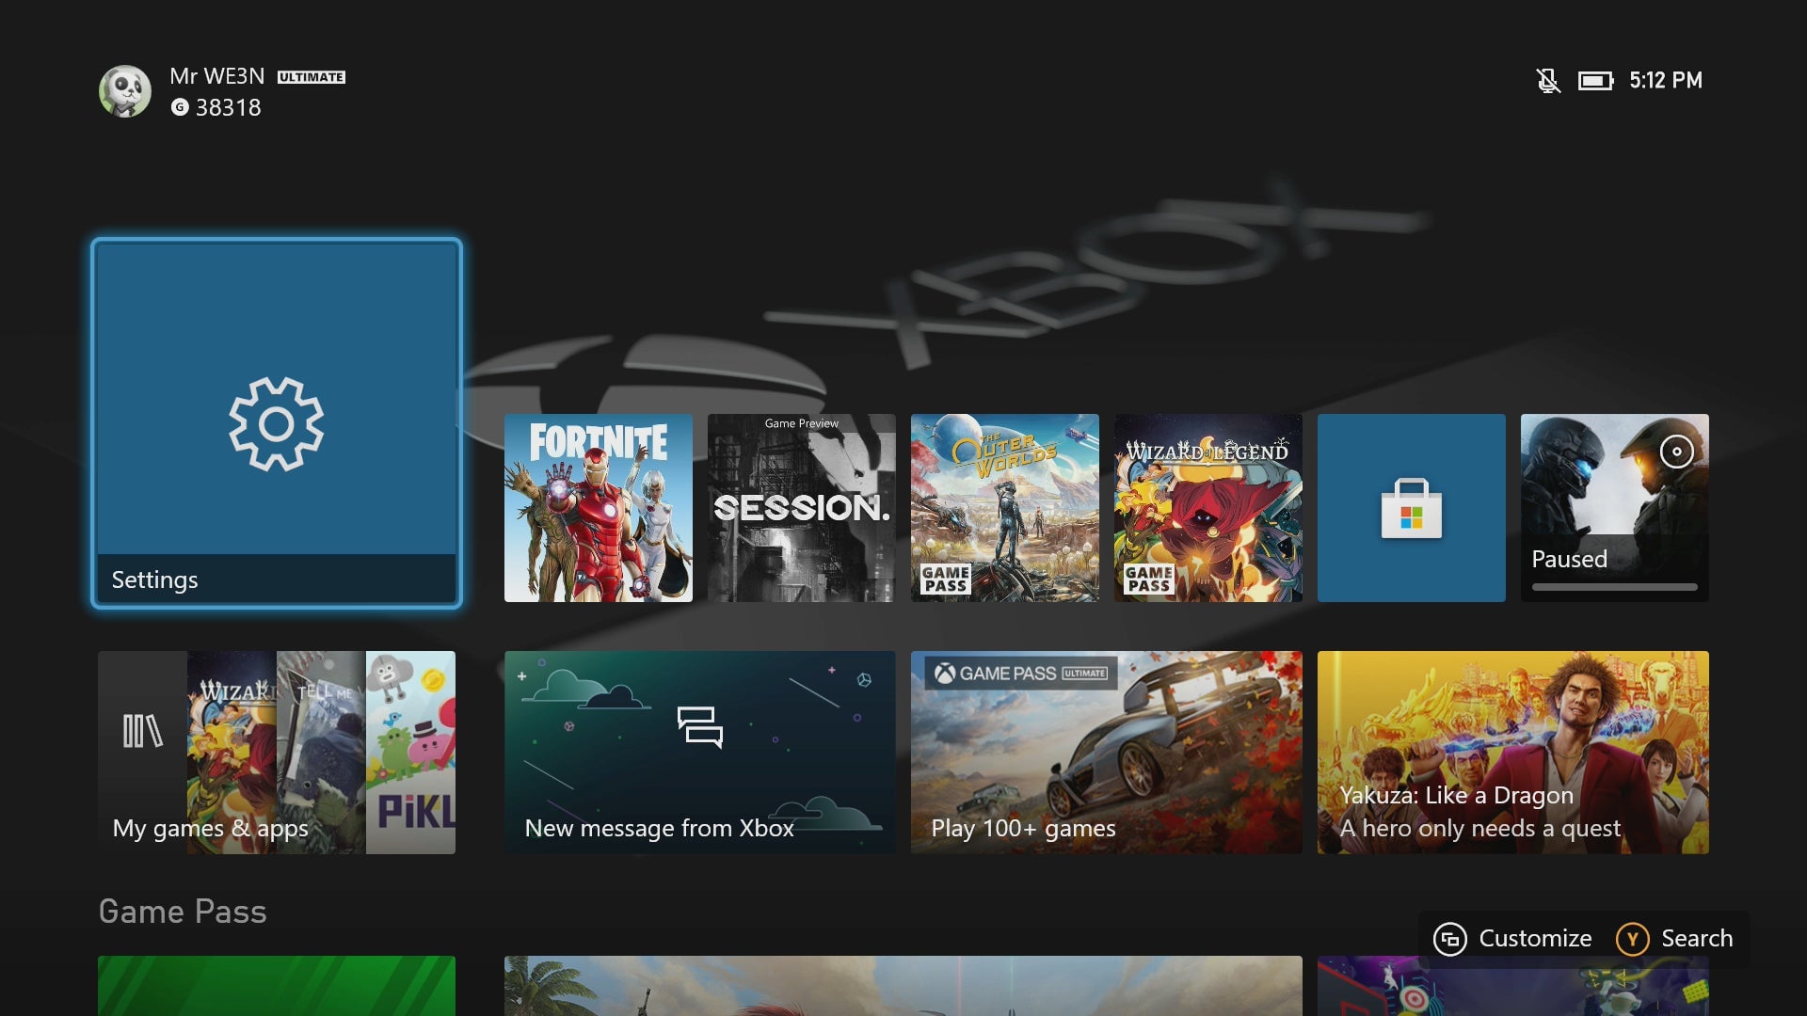This screenshot has width=1807, height=1016.
Task: Open the Settings gear tile
Action: 276,423
